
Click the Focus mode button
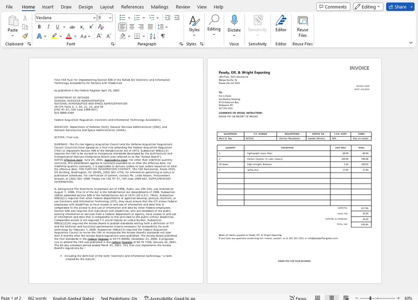pos(298,298)
